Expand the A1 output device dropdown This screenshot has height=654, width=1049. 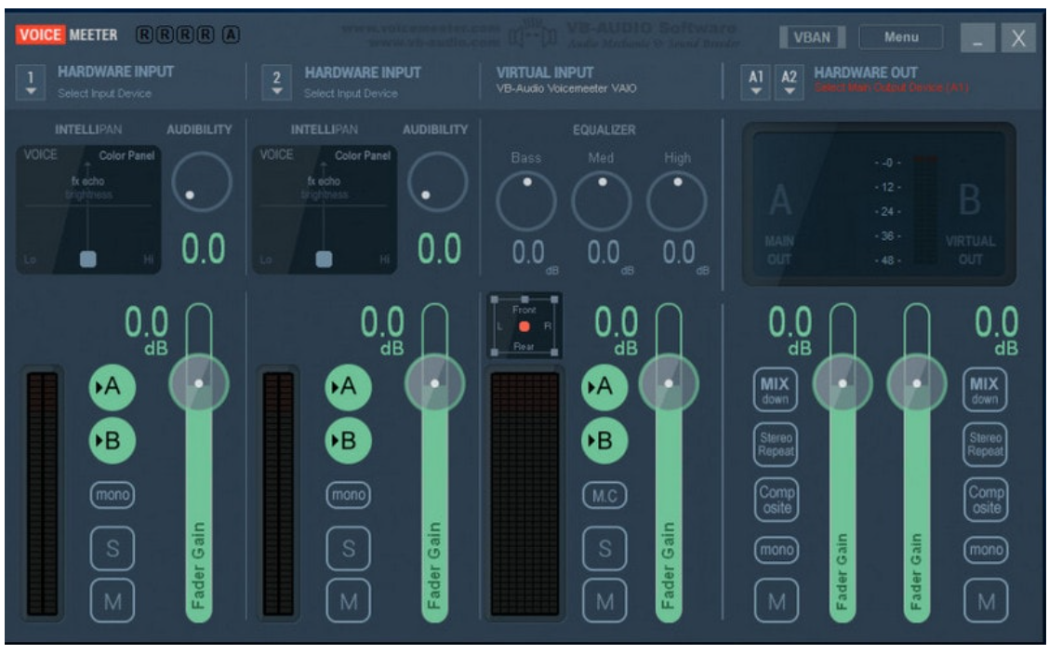[755, 82]
